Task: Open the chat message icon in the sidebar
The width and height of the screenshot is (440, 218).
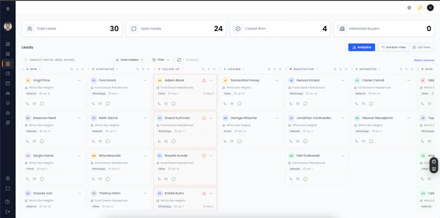Action: [x=8, y=188]
